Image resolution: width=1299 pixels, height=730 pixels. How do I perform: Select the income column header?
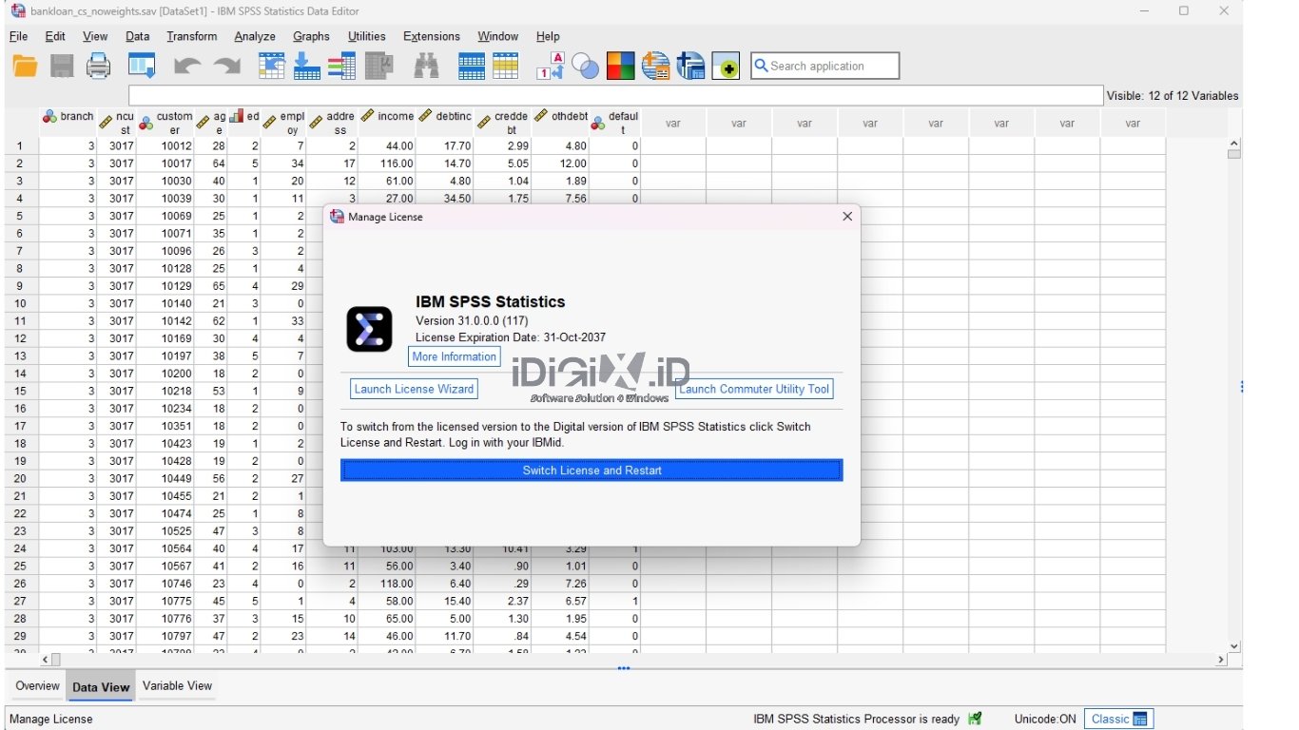point(387,123)
